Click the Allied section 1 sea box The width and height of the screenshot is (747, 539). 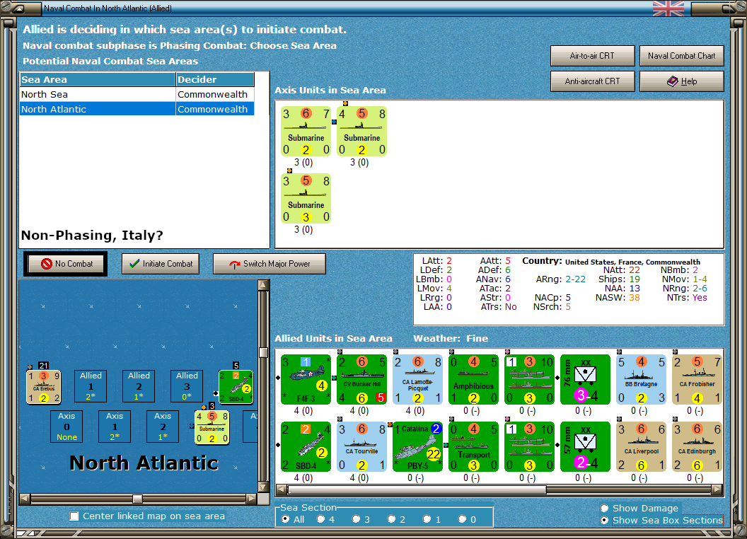click(x=91, y=386)
